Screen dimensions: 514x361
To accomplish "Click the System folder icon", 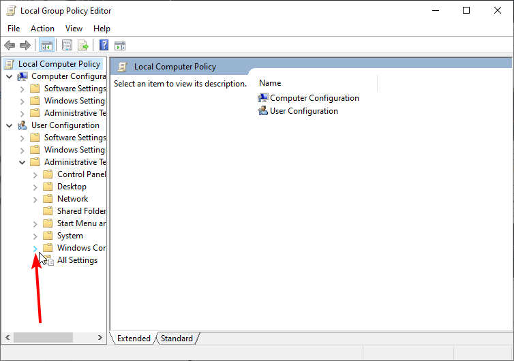I will (x=48, y=236).
